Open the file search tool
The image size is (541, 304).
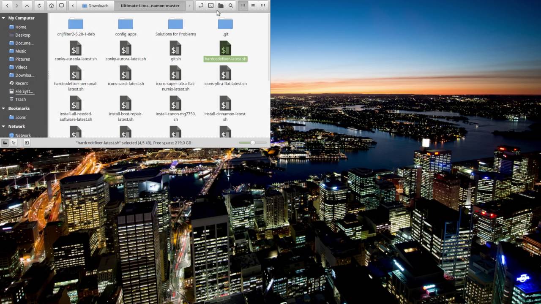[x=231, y=5]
